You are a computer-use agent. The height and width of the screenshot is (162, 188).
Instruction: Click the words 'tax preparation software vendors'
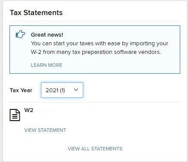click(x=121, y=52)
